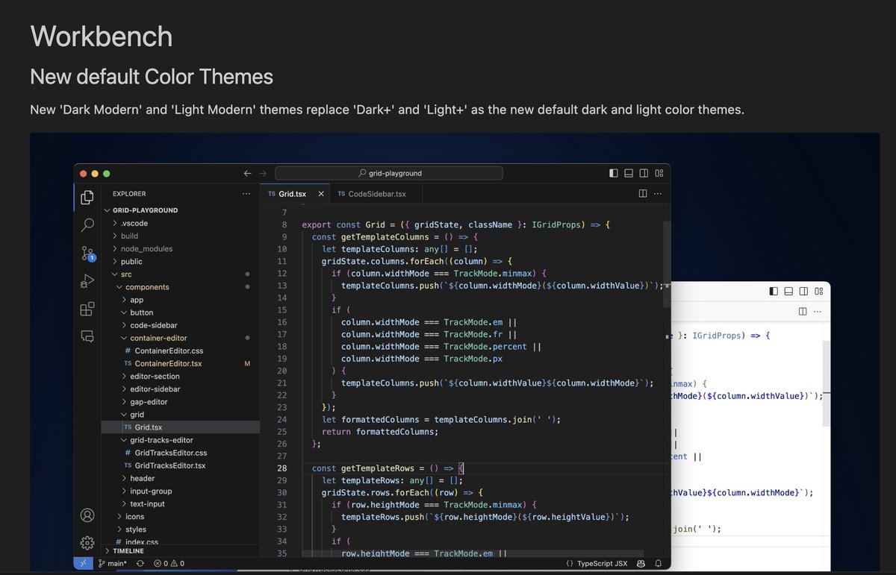Toggle secondary sidebar in light window
Viewport: 896px width, 575px height.
coord(803,291)
